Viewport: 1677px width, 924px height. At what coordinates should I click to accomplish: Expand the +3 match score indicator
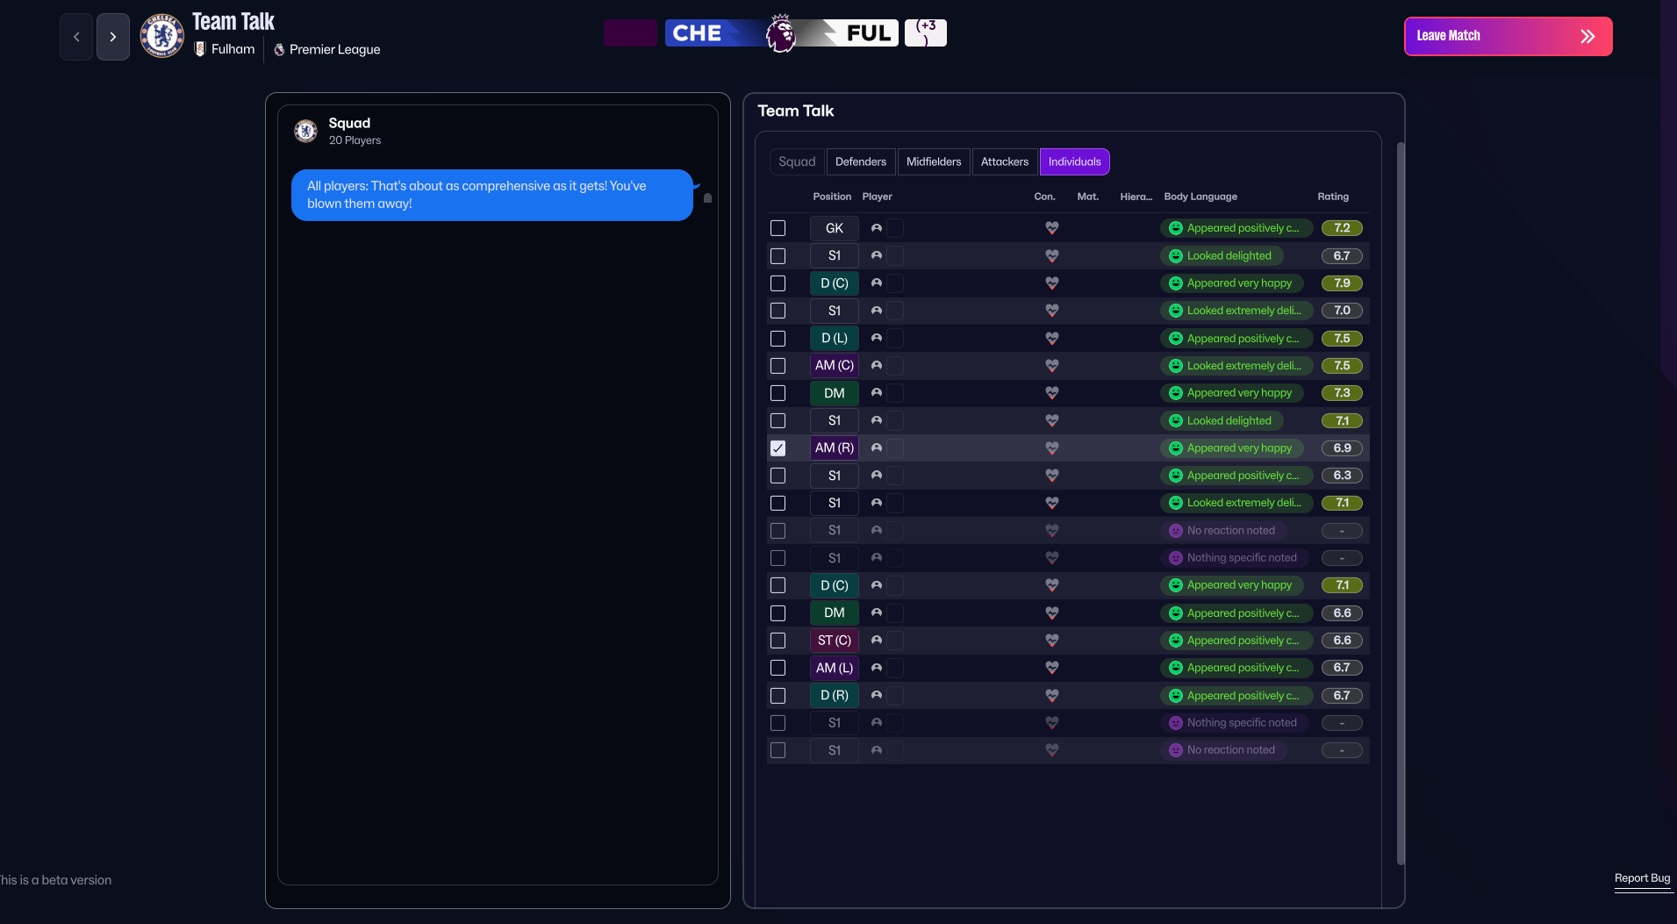[x=926, y=32]
